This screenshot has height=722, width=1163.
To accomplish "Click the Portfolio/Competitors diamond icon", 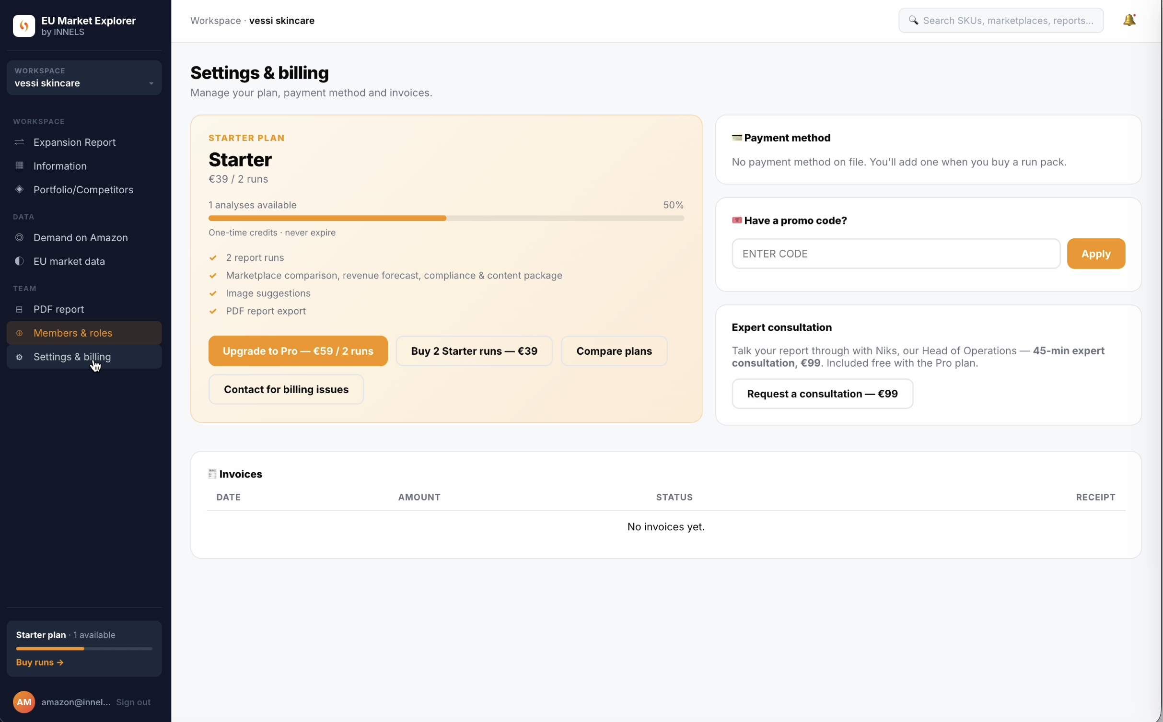I will tap(19, 189).
